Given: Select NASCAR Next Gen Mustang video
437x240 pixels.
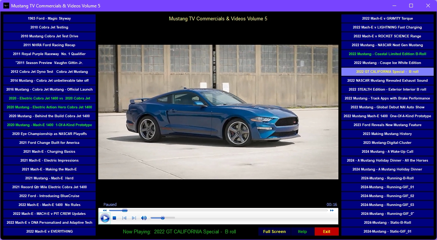Looking at the screenshot, I should pyautogui.click(x=387, y=45).
